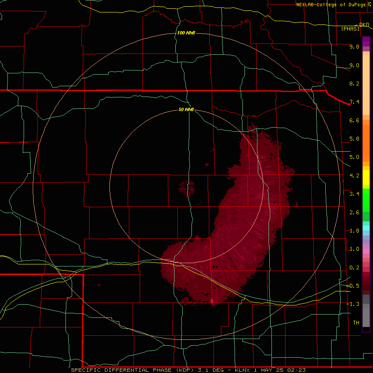
Task: Click the 5.8 value on color scale
Action: 354,139
